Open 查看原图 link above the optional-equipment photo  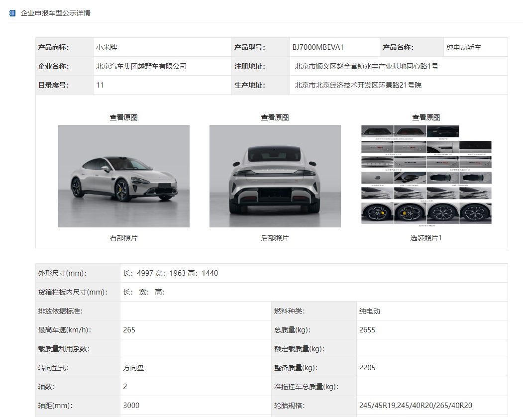tap(426, 117)
